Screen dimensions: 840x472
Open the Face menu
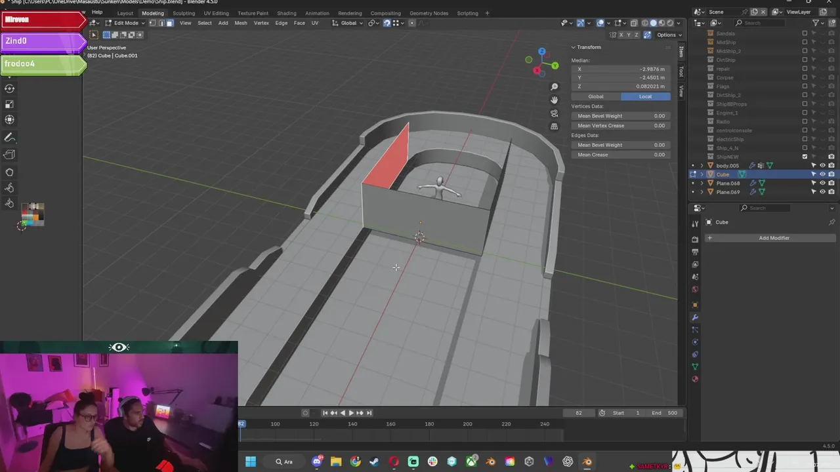[299, 23]
